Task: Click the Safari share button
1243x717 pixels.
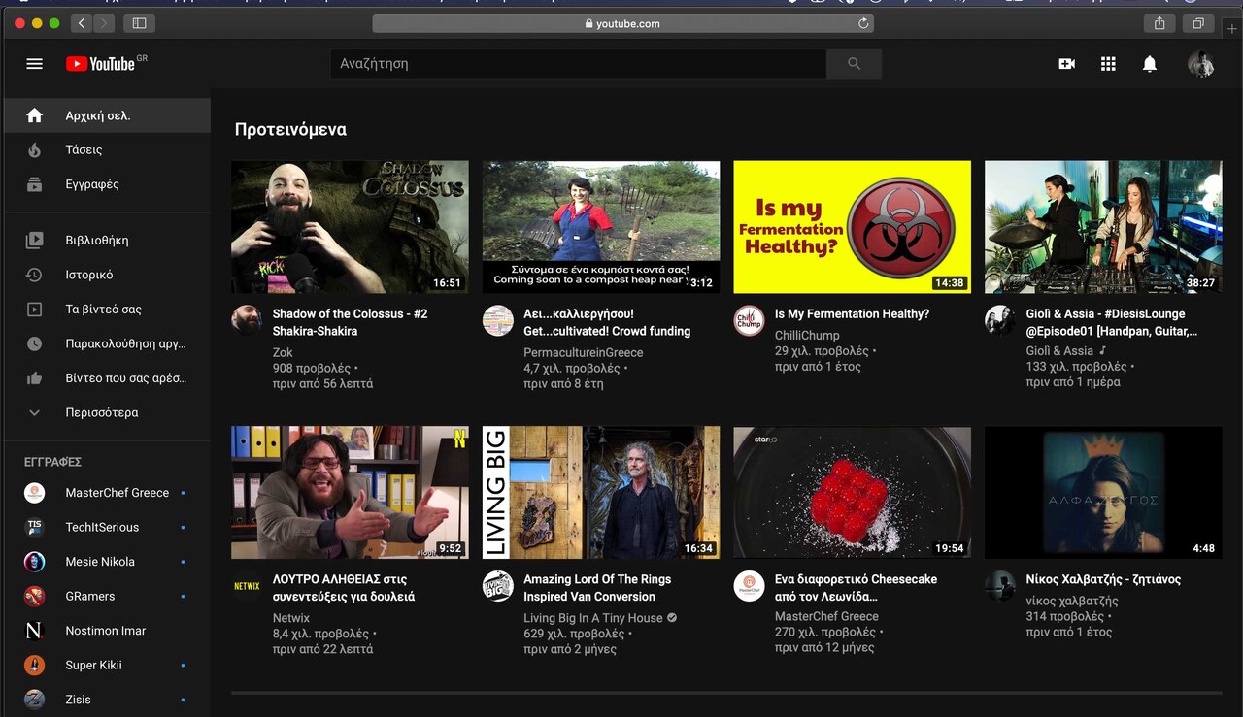Action: click(x=1159, y=23)
